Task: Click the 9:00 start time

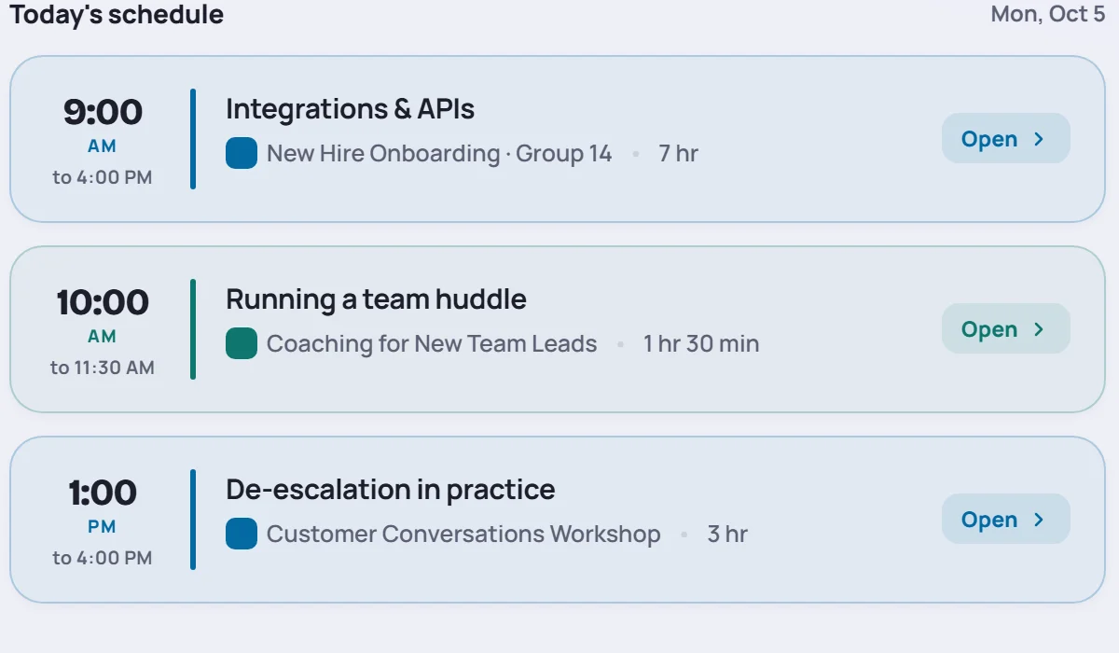Action: pos(103,112)
